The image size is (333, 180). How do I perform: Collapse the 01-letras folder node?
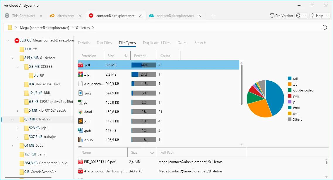click(13, 120)
